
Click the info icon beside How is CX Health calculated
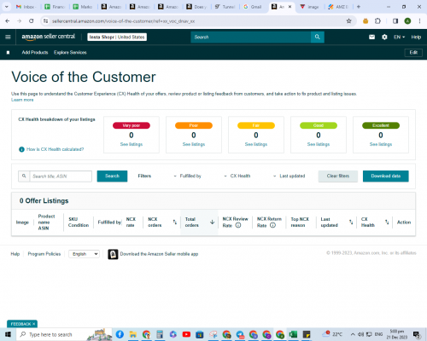tap(21, 149)
